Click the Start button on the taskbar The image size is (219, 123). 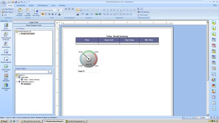[x=4, y=121]
